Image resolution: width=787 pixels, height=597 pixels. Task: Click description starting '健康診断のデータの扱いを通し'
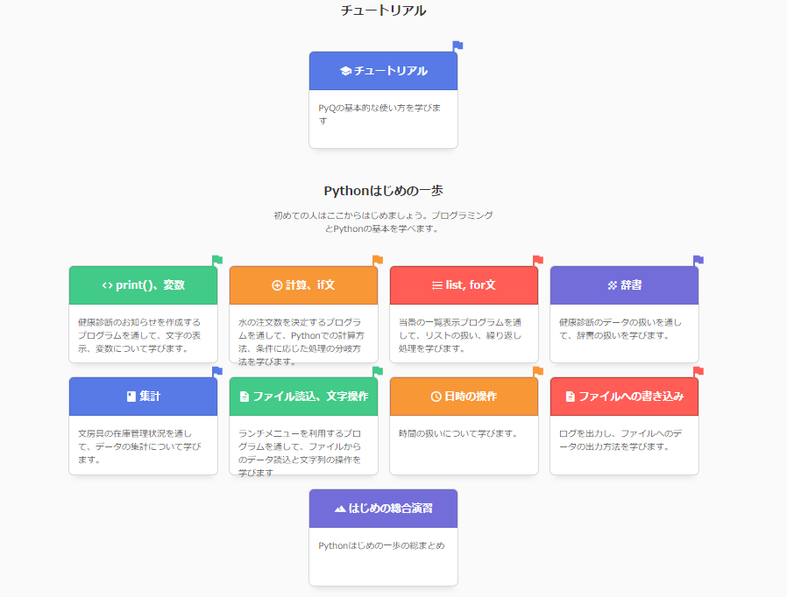[x=620, y=329]
